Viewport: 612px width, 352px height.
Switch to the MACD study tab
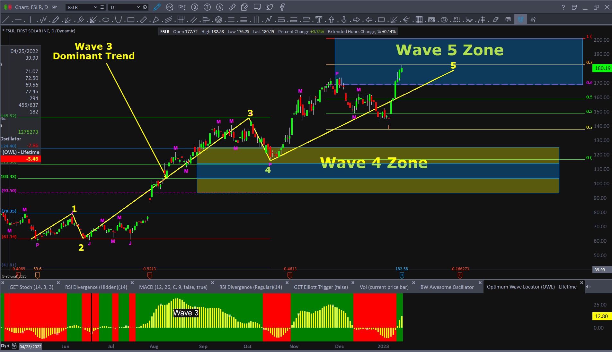pos(173,287)
